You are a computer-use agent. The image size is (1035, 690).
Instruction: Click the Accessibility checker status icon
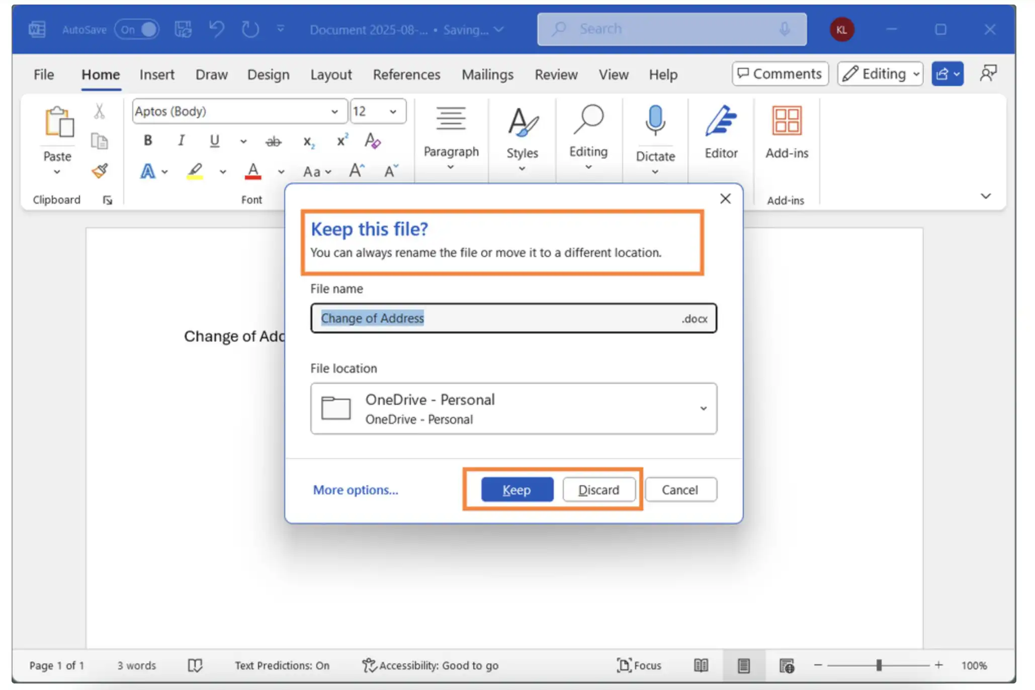coord(369,665)
